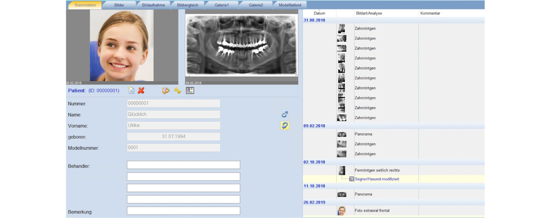Open the Segner/Hasund-modifiziert analysis link
Viewport: 551px width, 218px height.
(x=377, y=179)
